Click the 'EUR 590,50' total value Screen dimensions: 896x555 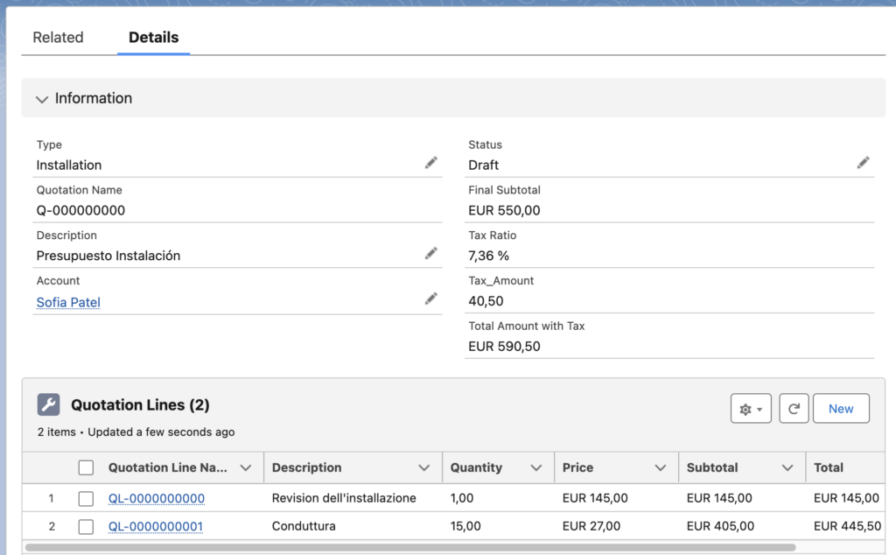click(x=504, y=347)
